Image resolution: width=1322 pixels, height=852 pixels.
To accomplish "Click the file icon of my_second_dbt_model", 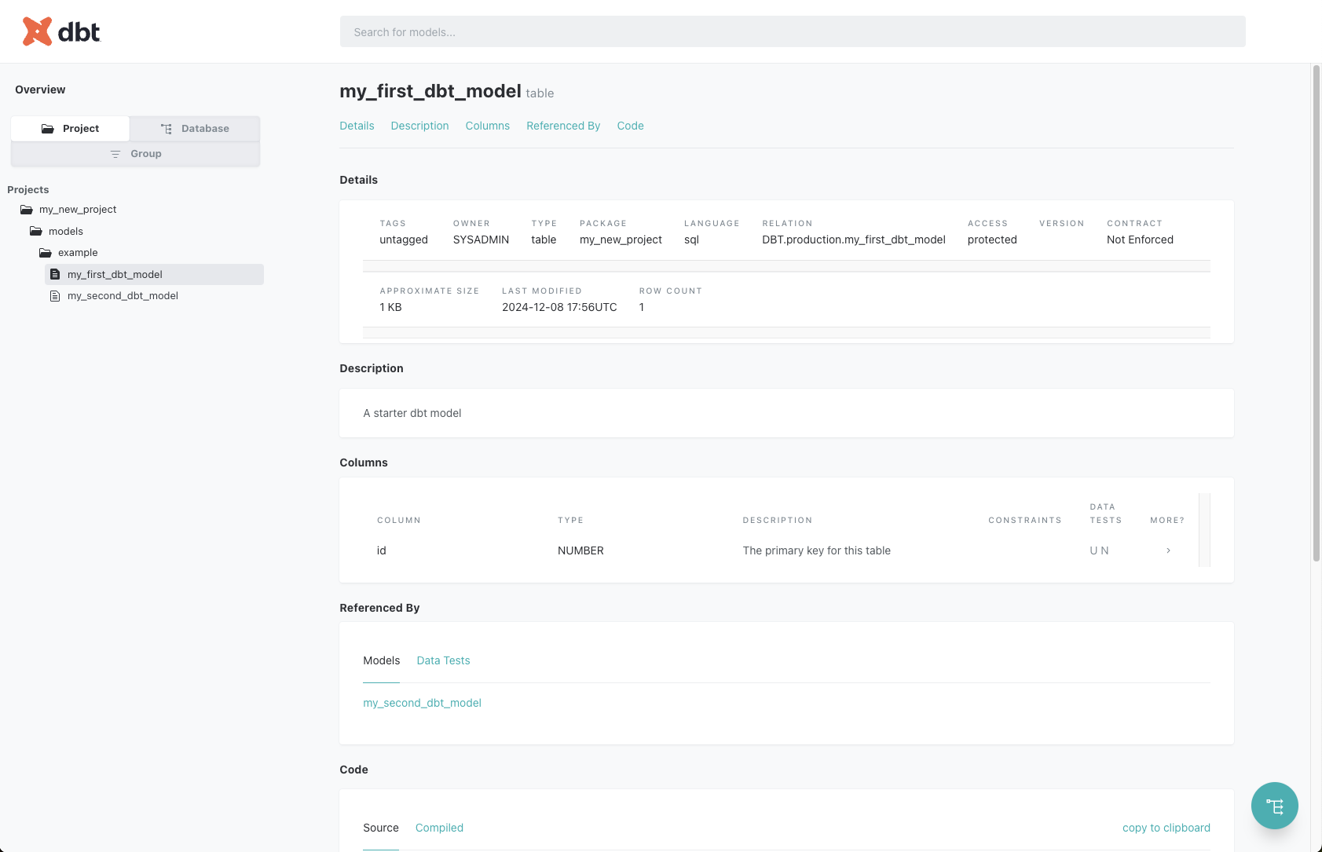I will click(55, 296).
